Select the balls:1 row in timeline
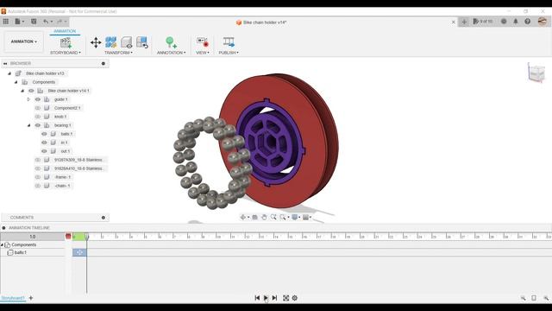Screen dimensions: 552x311 click(x=33, y=252)
